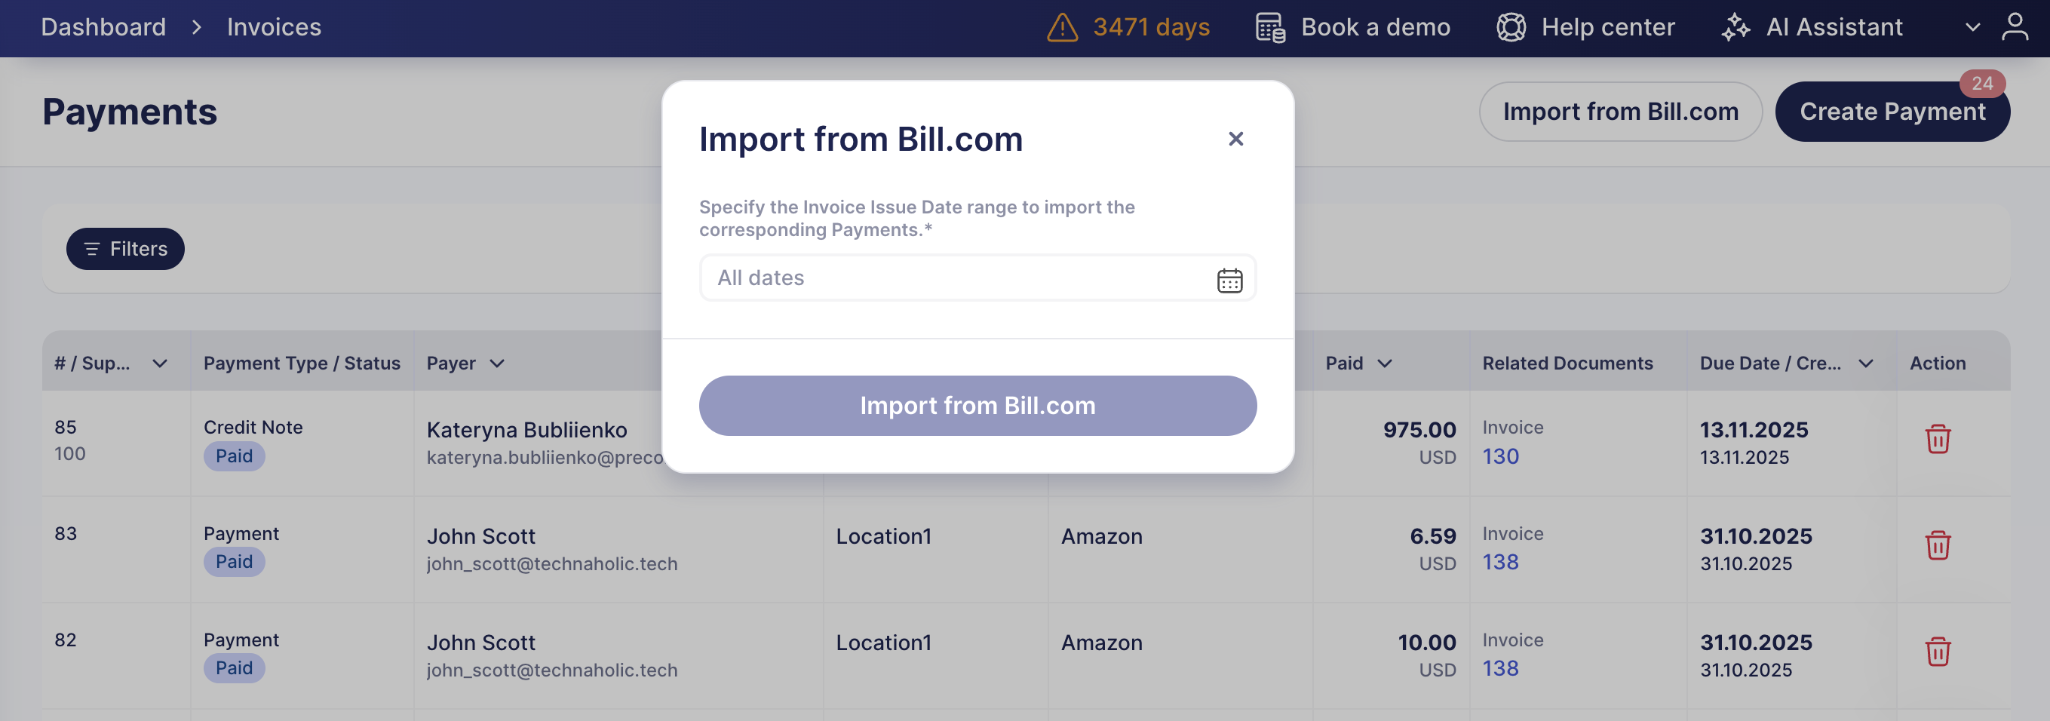Screen dimensions: 2050x721
Task: Sort by the Payer column chevron
Action: coord(497,364)
